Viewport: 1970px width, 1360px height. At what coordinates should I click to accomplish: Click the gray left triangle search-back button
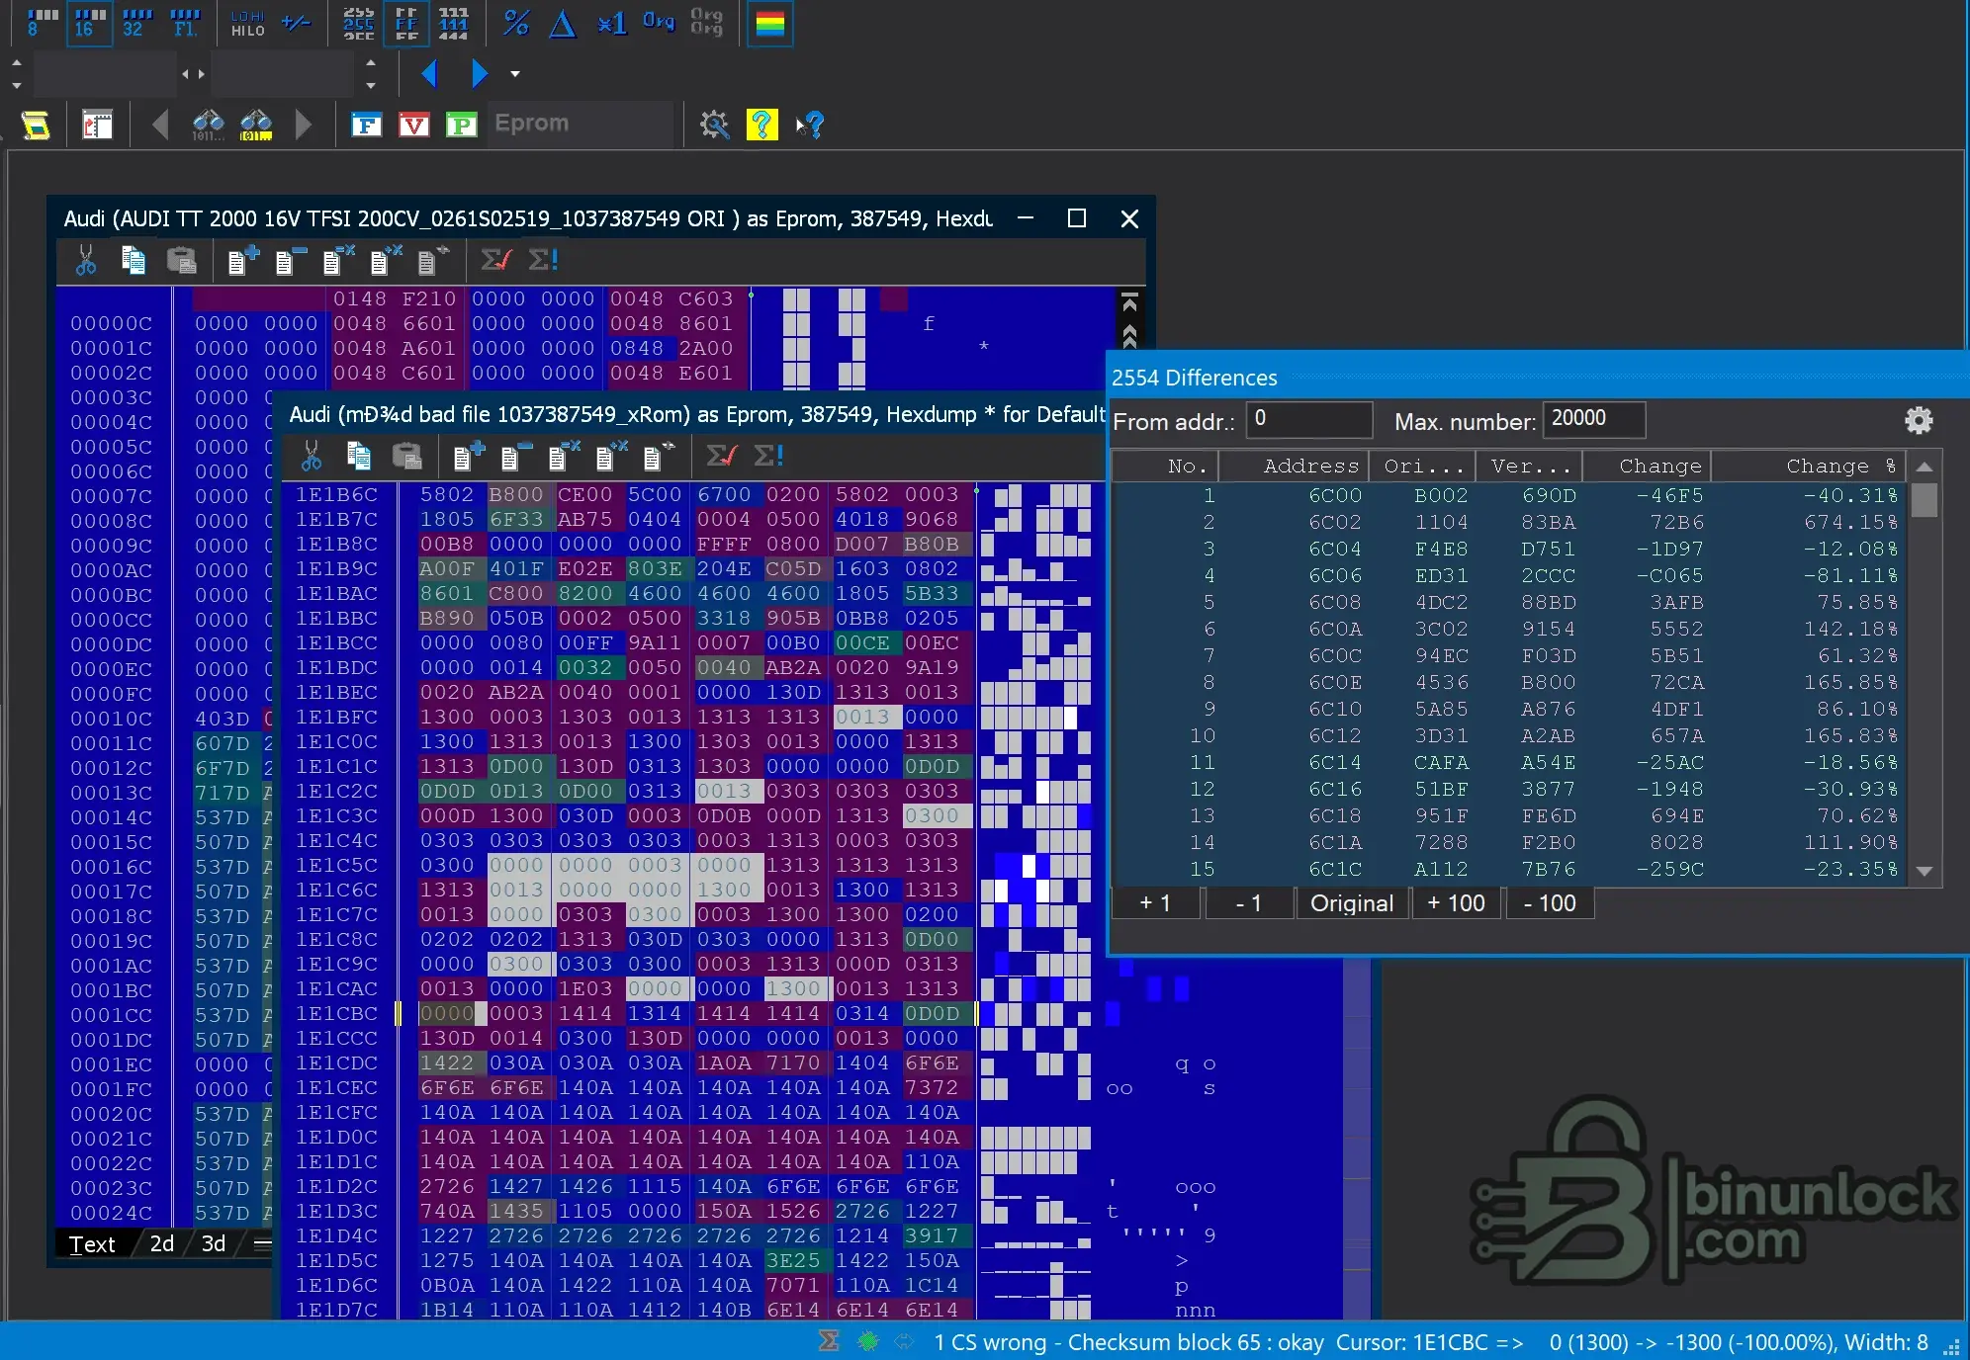coord(160,125)
